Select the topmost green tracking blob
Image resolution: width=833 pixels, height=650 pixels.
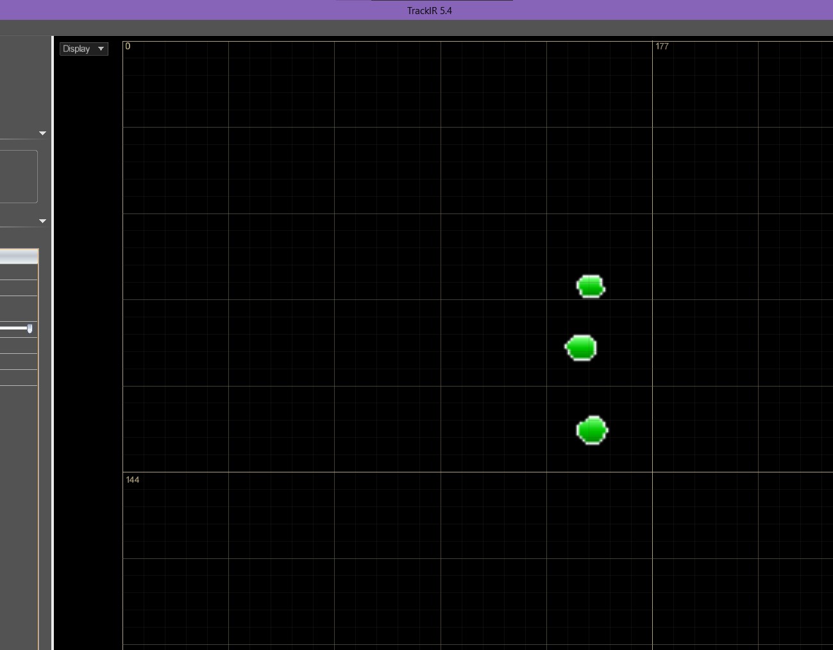coord(591,287)
